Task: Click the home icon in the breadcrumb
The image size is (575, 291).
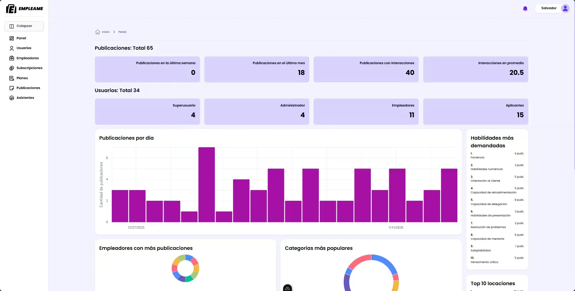Action: click(x=97, y=32)
